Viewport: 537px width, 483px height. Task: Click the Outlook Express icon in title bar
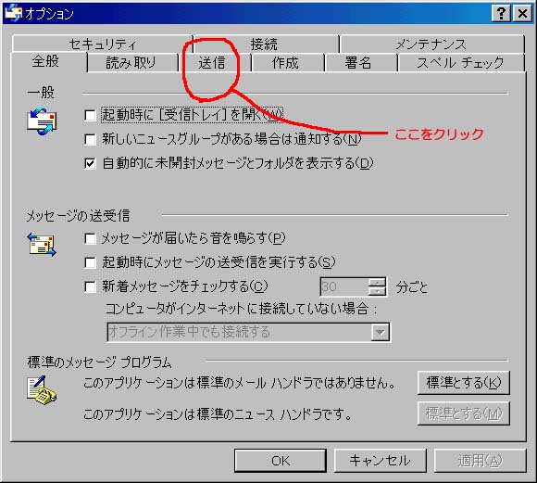(13, 13)
